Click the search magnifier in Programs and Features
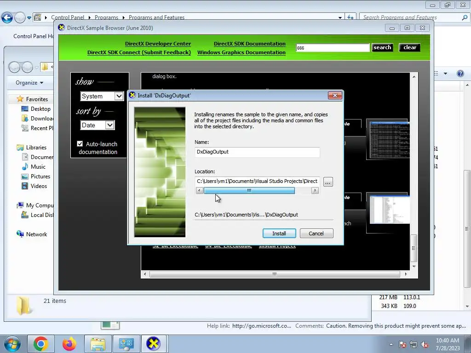The width and height of the screenshot is (471, 353). (465, 17)
